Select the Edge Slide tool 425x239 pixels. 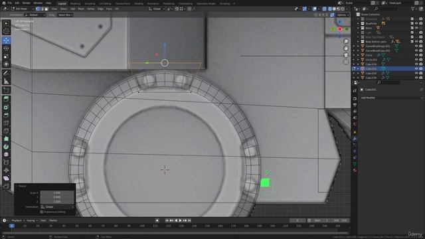(6, 162)
